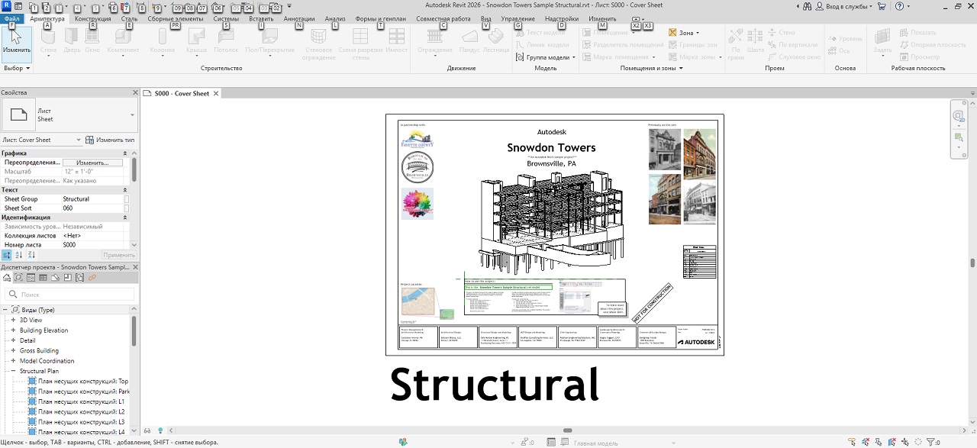Switch to the Аннотации ribbon tab
Screen dimensions: 977x448
[298, 18]
